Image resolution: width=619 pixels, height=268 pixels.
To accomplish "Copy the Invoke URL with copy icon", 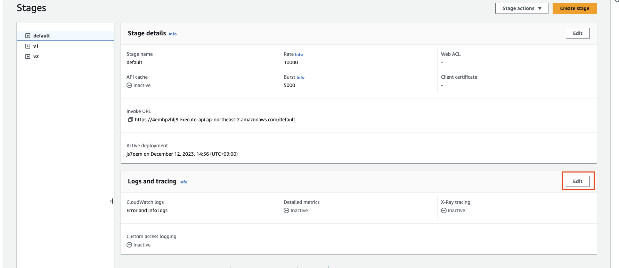I will pyautogui.click(x=130, y=120).
